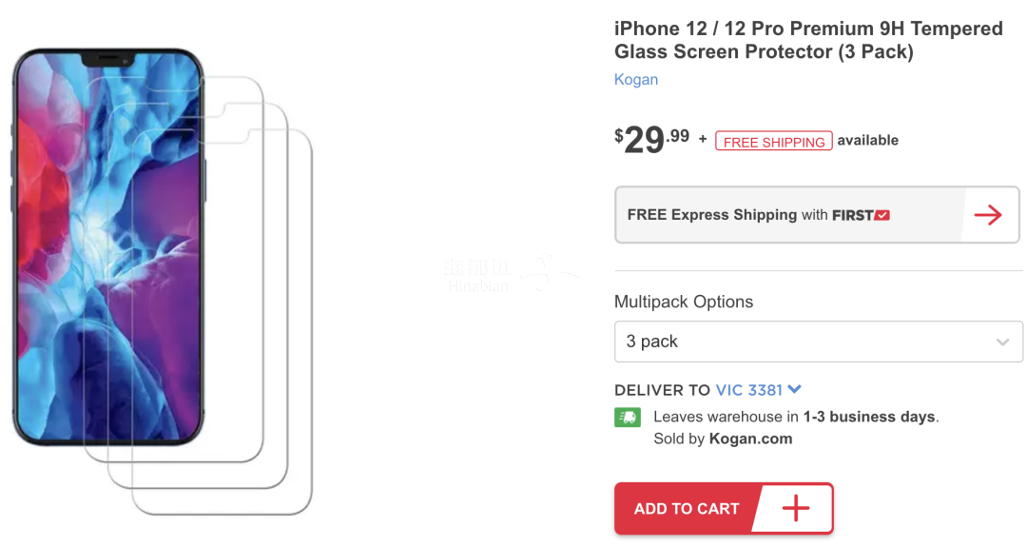The image size is (1027, 547).
Task: Click the VIC 3381 delivery location link
Action: tap(748, 390)
